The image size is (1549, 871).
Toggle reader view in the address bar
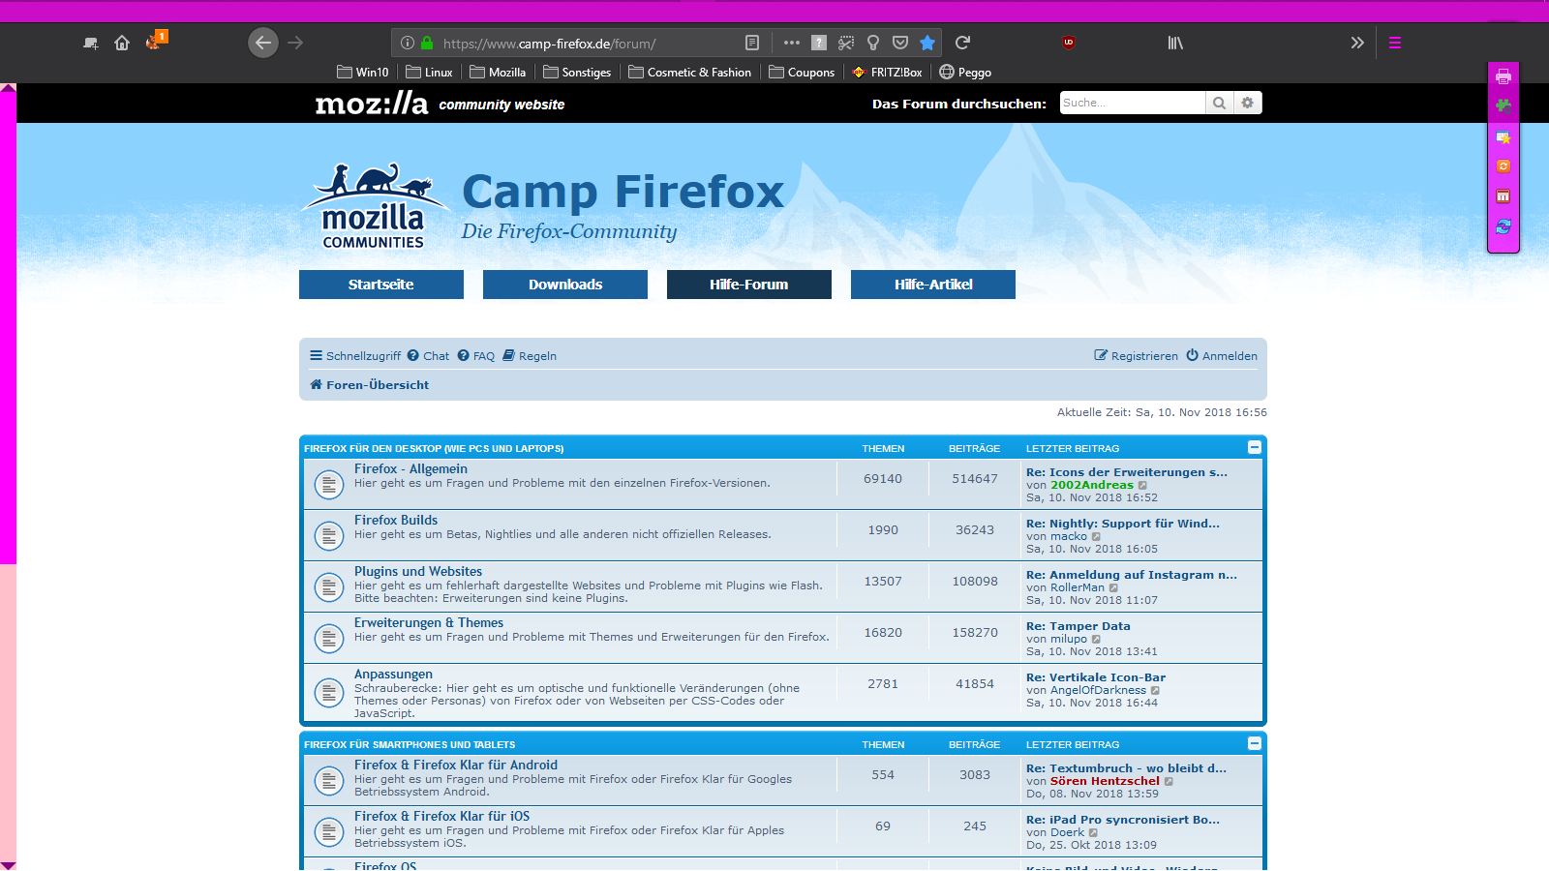[x=752, y=43]
